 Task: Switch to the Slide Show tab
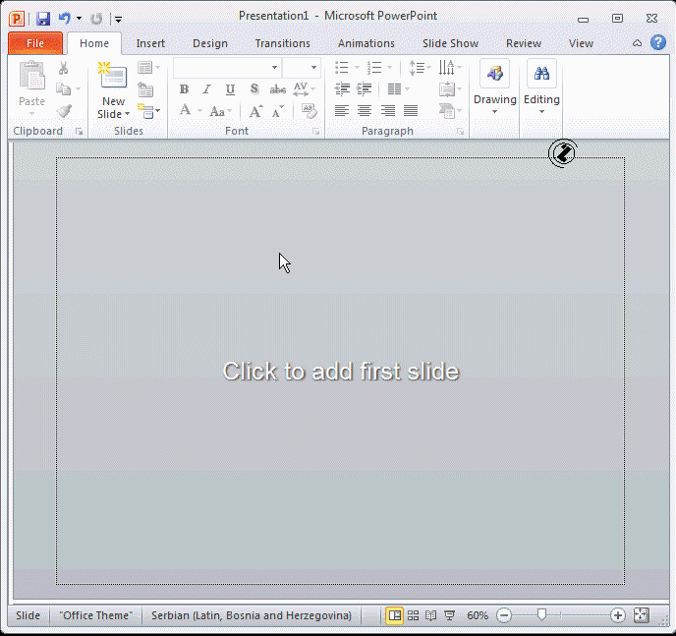(451, 43)
